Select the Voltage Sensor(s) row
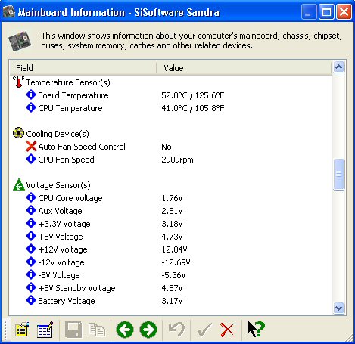The height and width of the screenshot is (344, 355). (x=58, y=185)
